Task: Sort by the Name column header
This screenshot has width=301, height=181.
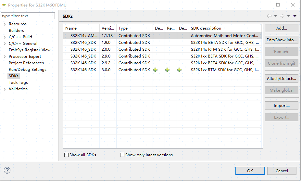Action: [x=82, y=28]
